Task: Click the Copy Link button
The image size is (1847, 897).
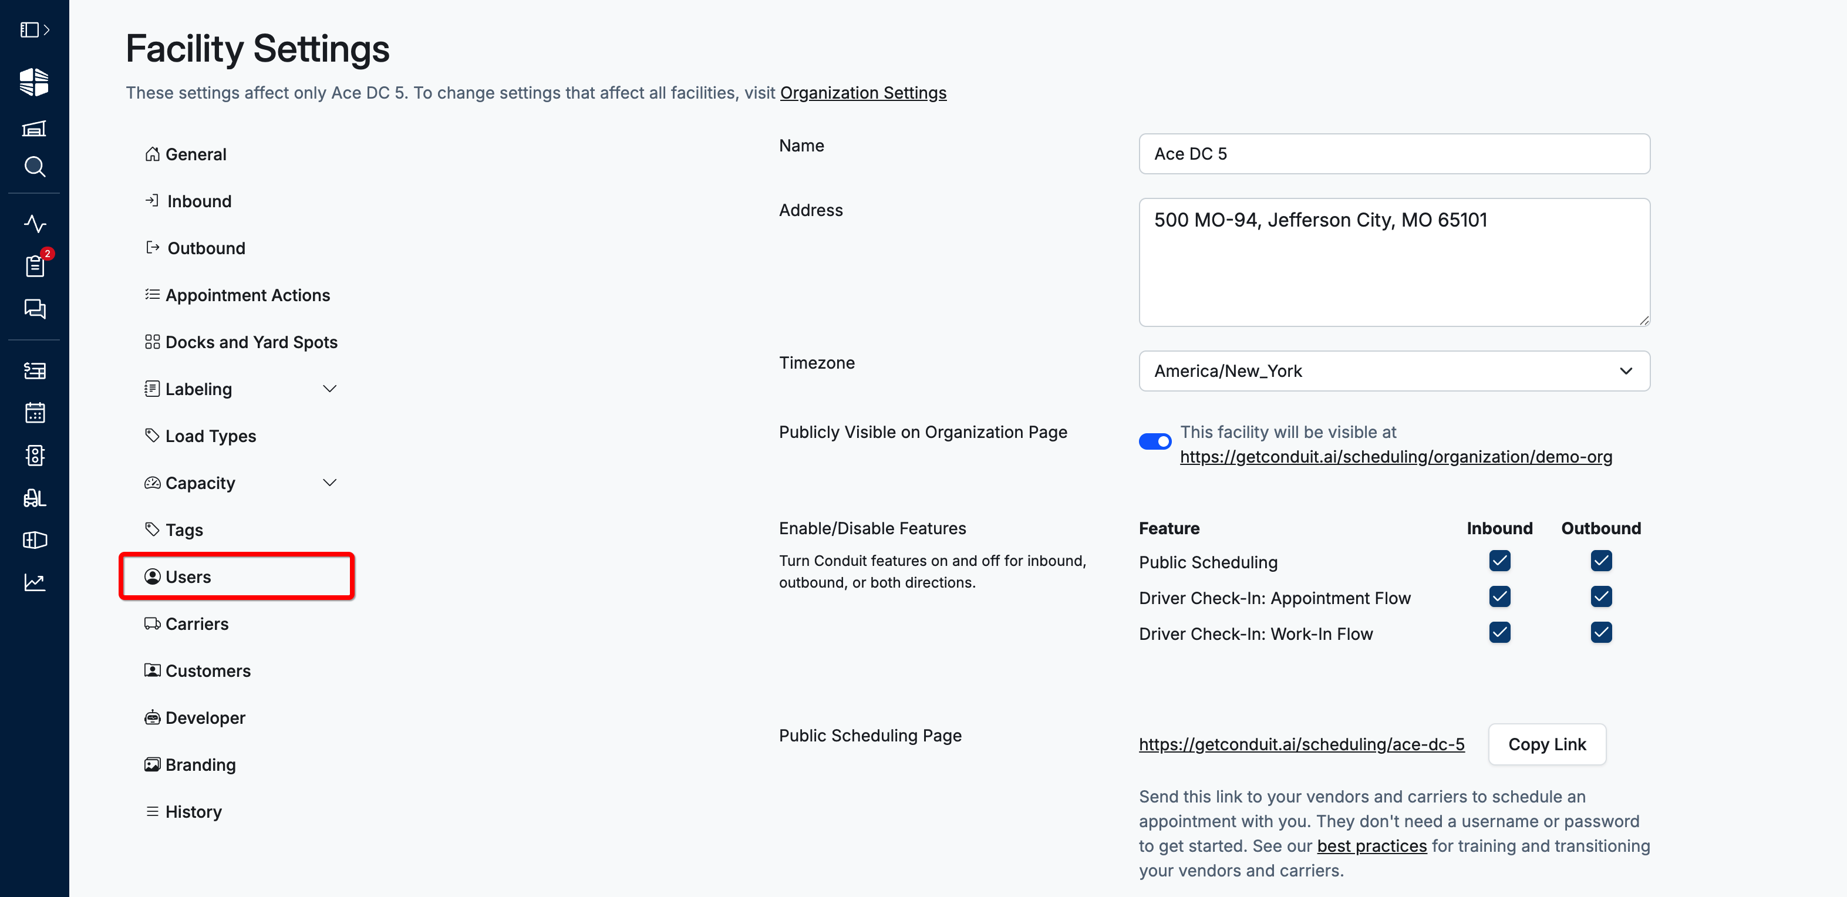Action: pyautogui.click(x=1546, y=744)
